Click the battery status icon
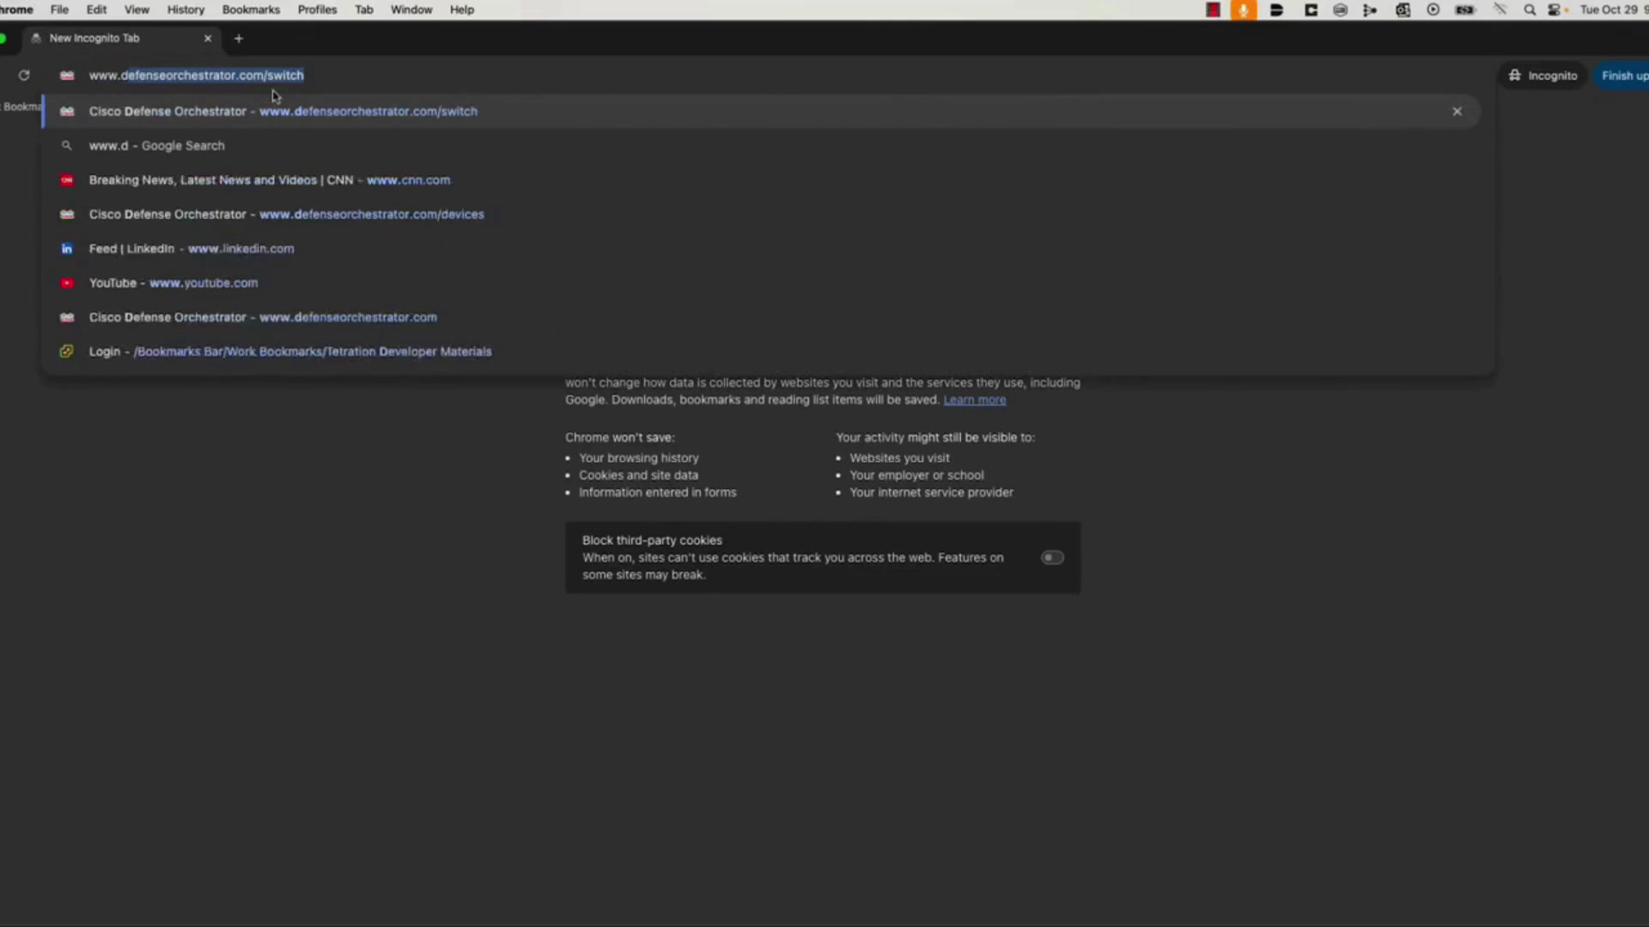 click(1464, 10)
